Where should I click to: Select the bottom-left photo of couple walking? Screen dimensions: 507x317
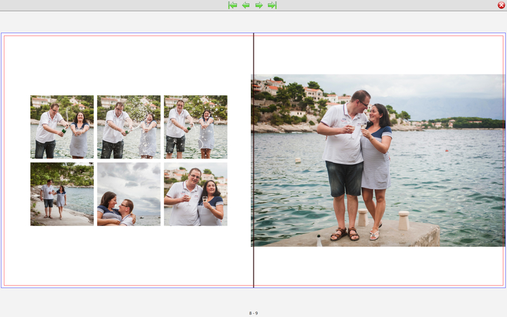click(62, 194)
